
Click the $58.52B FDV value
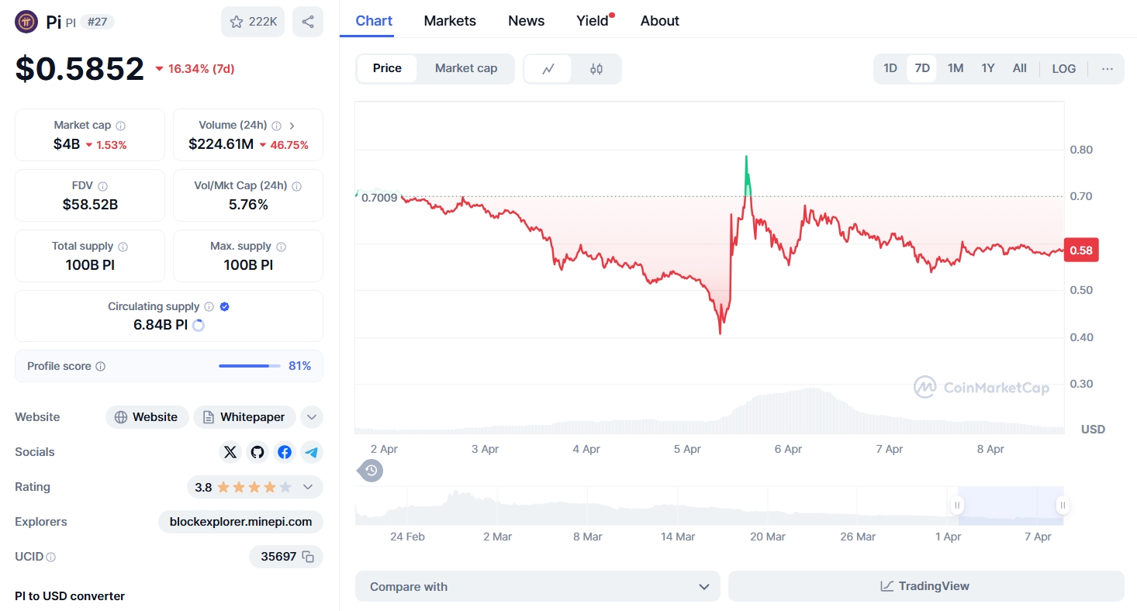(x=90, y=205)
